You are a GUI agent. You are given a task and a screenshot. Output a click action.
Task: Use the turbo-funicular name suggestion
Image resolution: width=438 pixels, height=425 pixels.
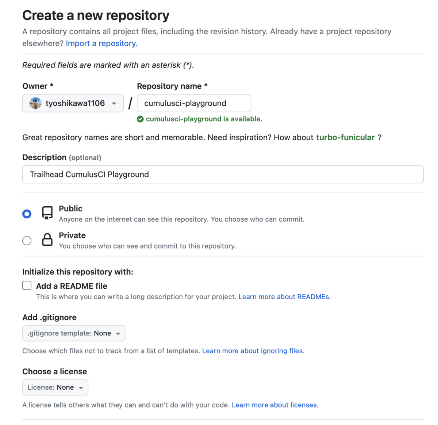click(x=345, y=137)
